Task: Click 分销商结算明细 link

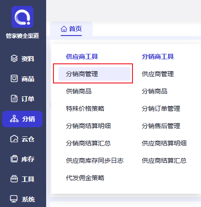Action: point(88,126)
